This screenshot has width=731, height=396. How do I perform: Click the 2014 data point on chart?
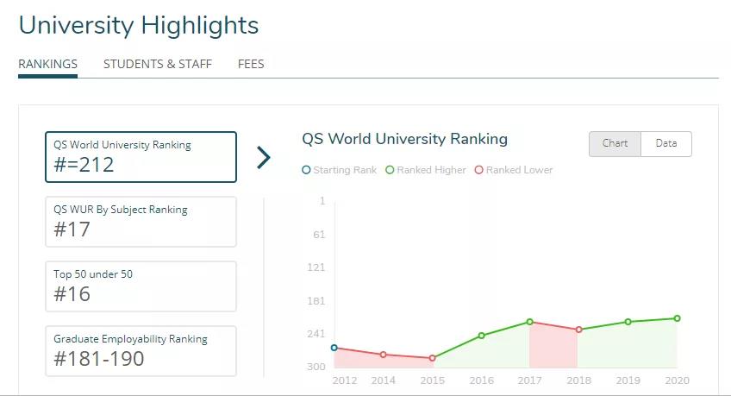[384, 355]
